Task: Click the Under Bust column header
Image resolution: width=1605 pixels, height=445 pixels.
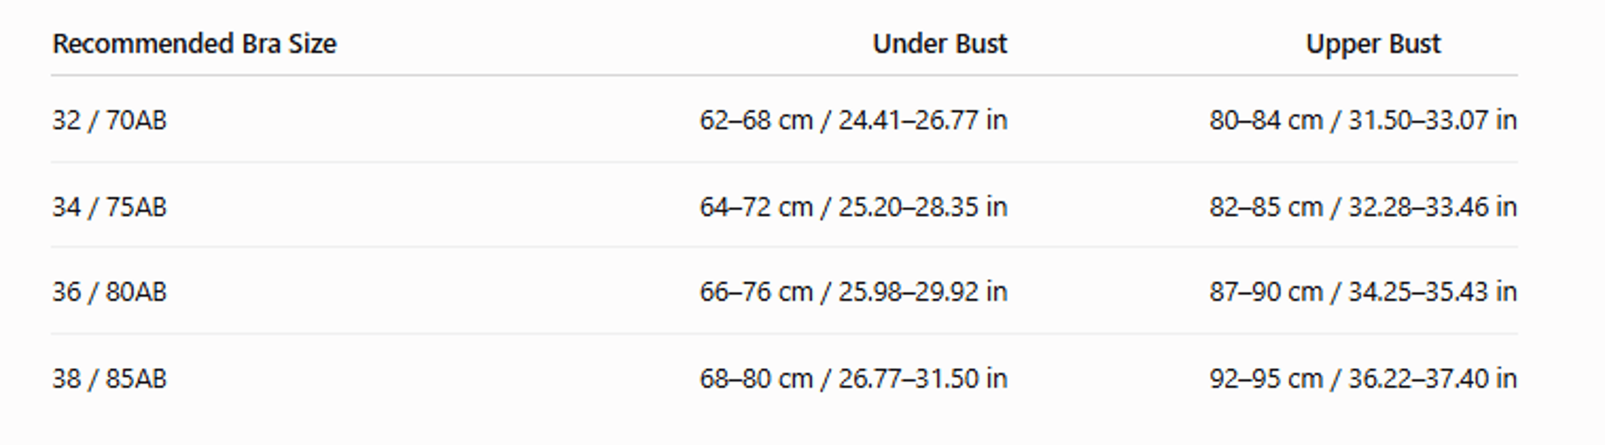Action: pos(940,44)
